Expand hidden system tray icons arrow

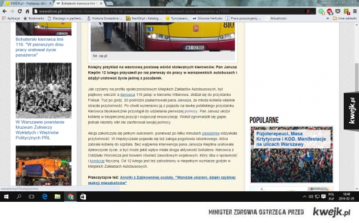tap(304, 197)
